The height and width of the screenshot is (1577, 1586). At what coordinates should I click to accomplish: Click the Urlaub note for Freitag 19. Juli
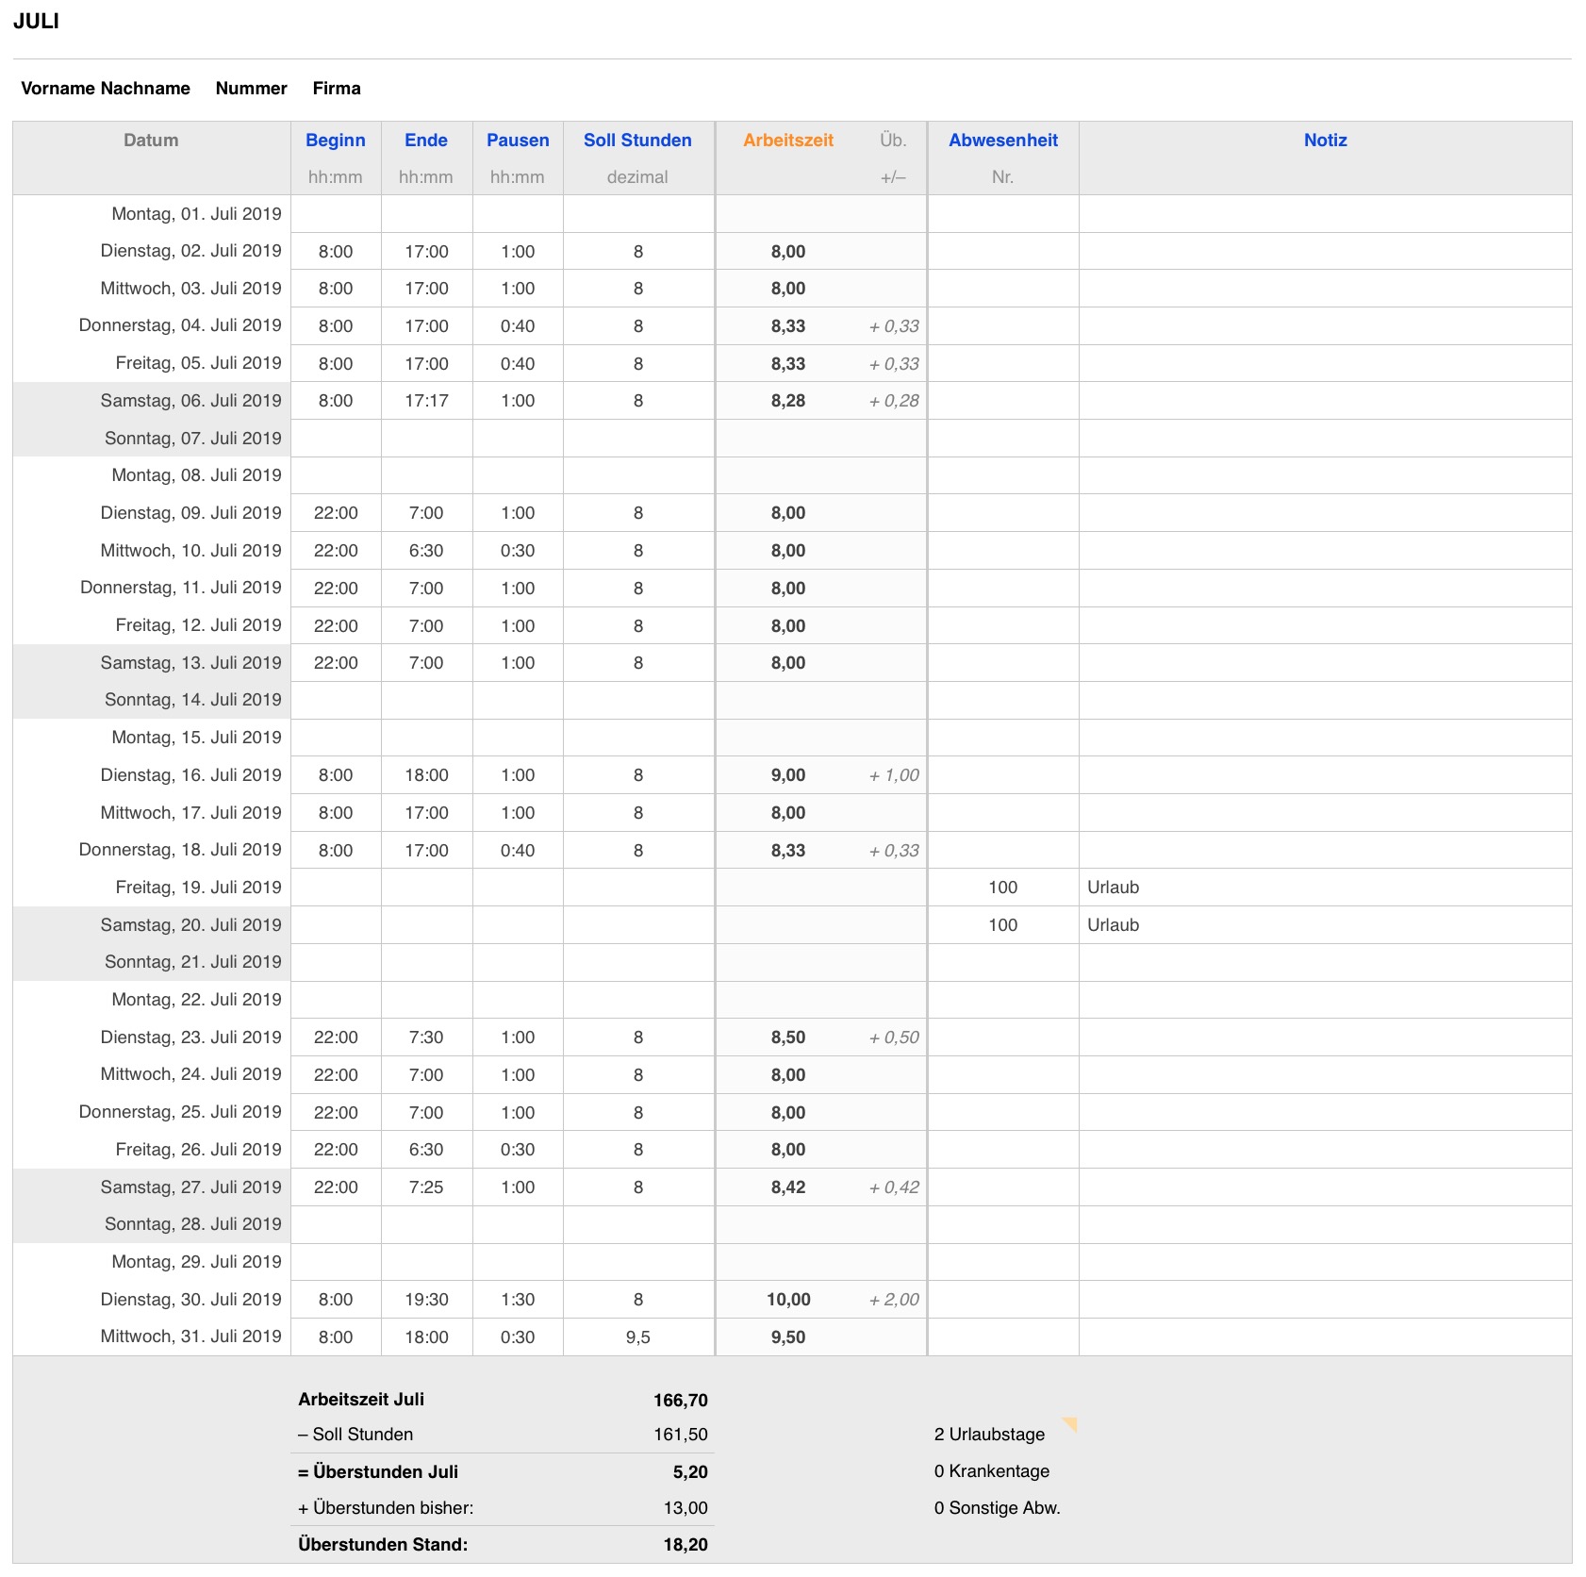[x=1114, y=888]
